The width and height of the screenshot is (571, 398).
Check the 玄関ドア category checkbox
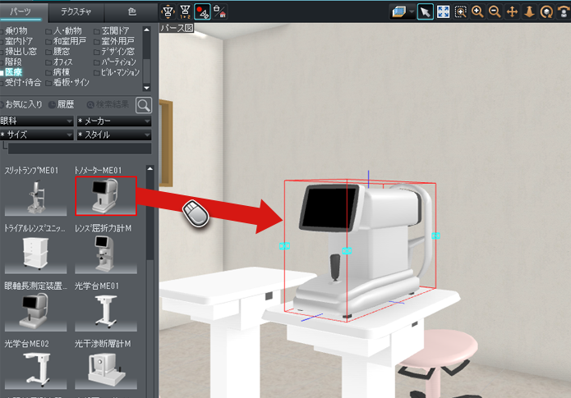click(97, 30)
